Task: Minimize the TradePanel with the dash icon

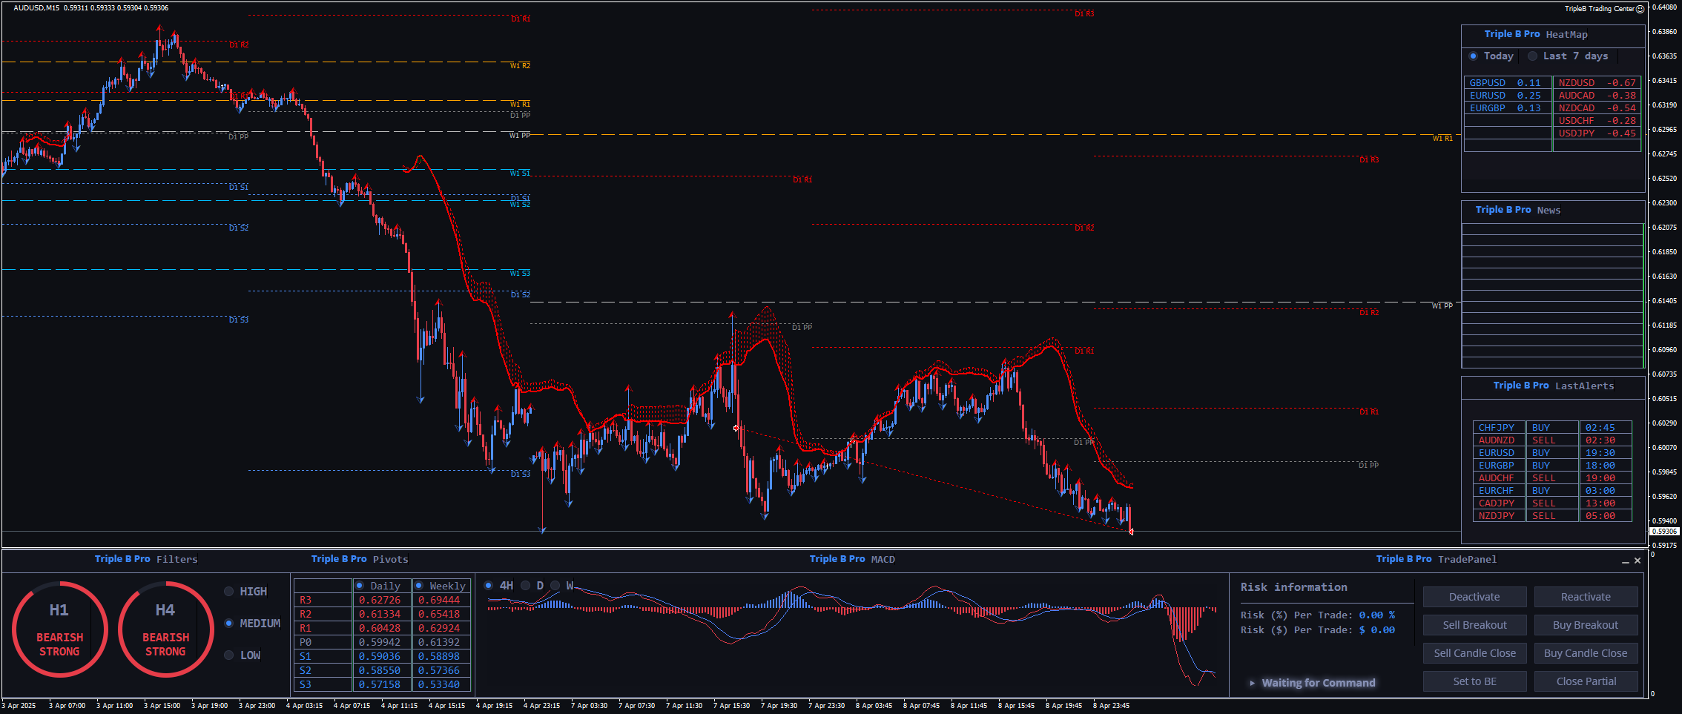Action: [1626, 561]
